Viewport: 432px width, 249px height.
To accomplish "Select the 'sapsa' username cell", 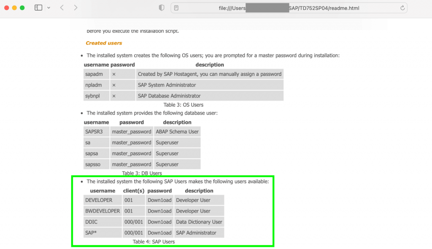I will point(97,153).
